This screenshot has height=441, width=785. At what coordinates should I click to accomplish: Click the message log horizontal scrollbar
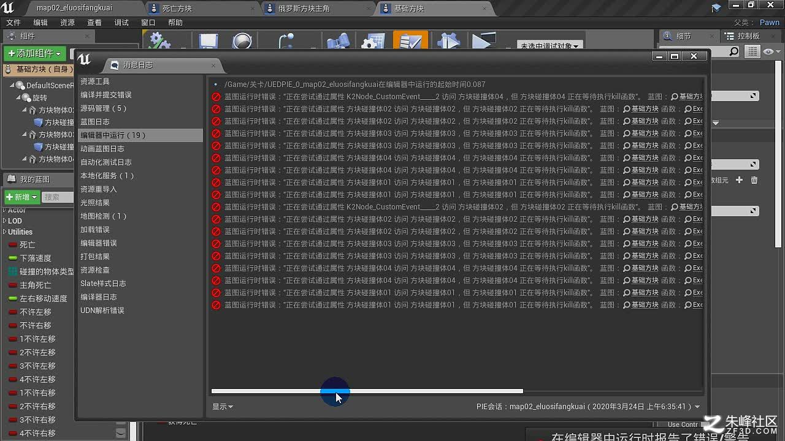[367, 391]
